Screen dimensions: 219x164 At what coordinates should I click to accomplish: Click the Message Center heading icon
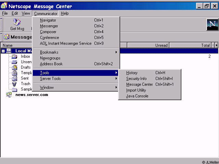tap(7, 37)
